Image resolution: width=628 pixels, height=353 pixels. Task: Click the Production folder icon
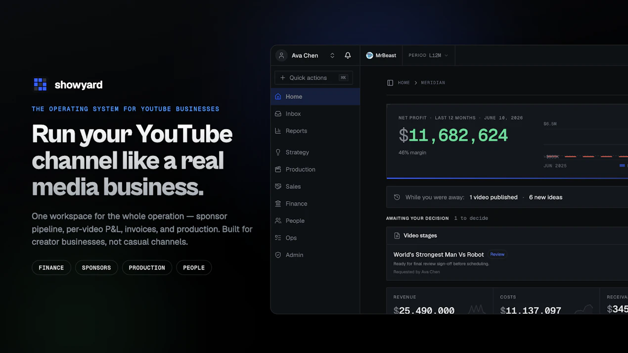(x=278, y=169)
